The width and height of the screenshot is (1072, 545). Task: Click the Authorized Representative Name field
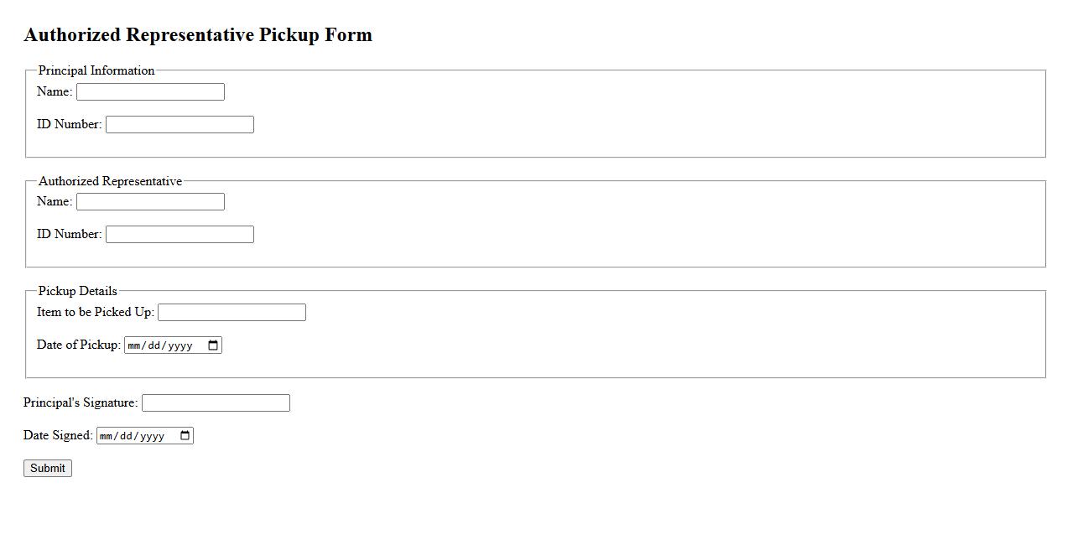coord(150,202)
